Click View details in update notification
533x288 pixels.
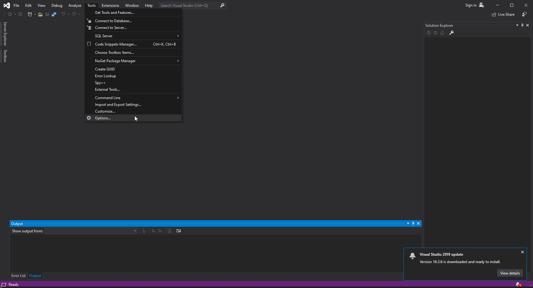point(510,273)
